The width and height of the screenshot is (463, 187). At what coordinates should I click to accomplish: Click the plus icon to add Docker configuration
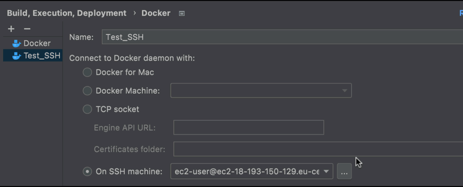pos(11,29)
